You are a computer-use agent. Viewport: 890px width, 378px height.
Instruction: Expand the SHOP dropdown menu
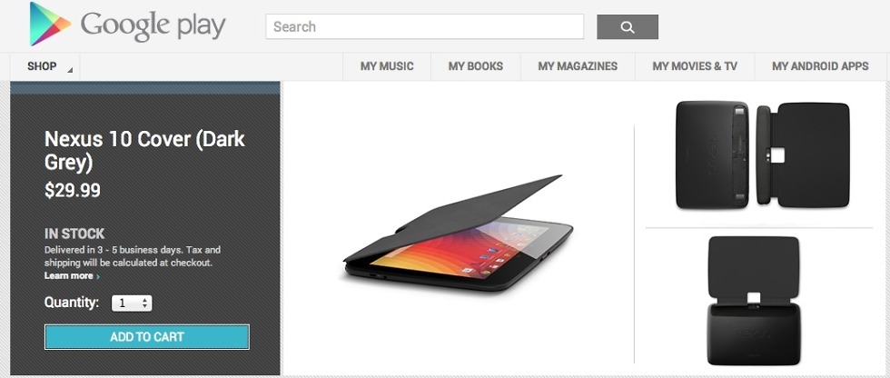pyautogui.click(x=44, y=66)
